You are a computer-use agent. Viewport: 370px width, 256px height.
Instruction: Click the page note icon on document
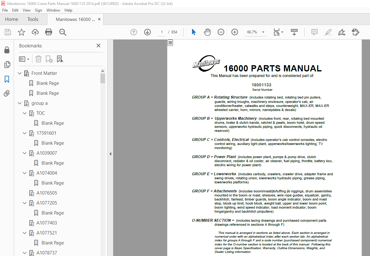click(170, 43)
